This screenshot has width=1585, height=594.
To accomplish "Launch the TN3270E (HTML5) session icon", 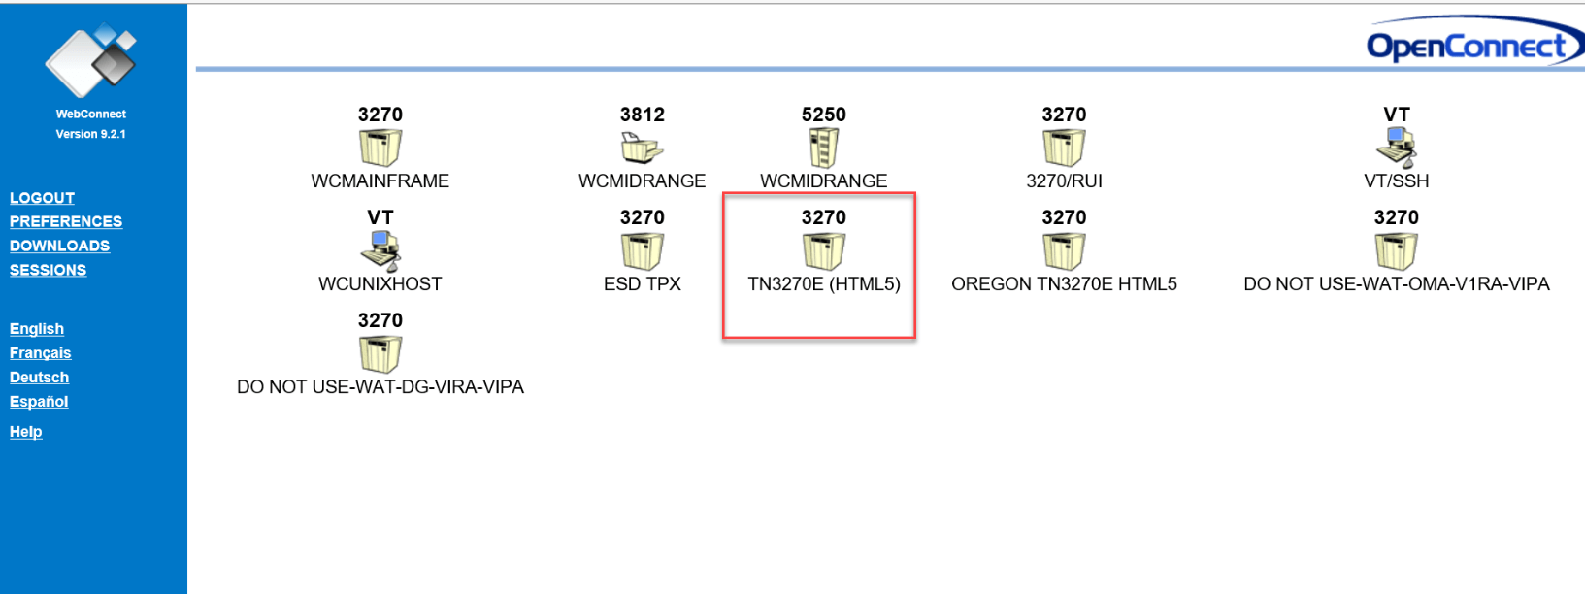I will click(824, 251).
